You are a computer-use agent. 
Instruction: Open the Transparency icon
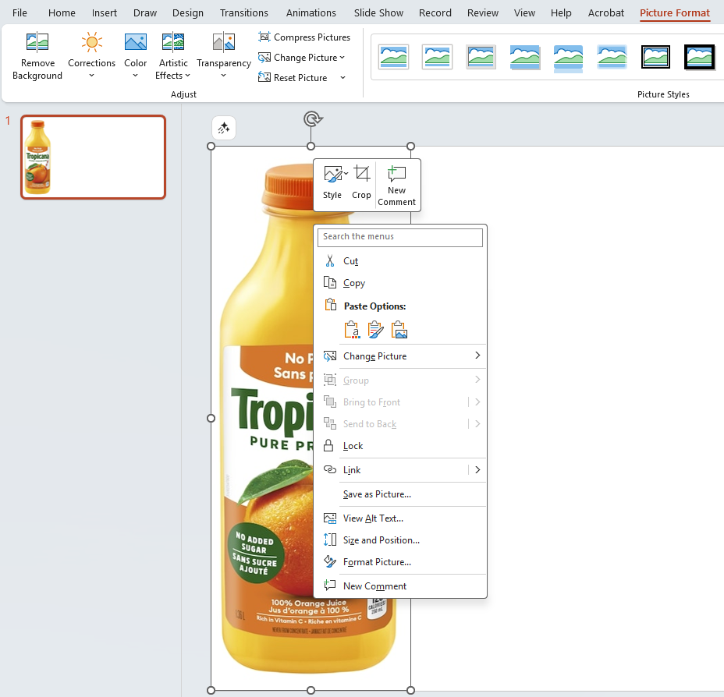(223, 42)
